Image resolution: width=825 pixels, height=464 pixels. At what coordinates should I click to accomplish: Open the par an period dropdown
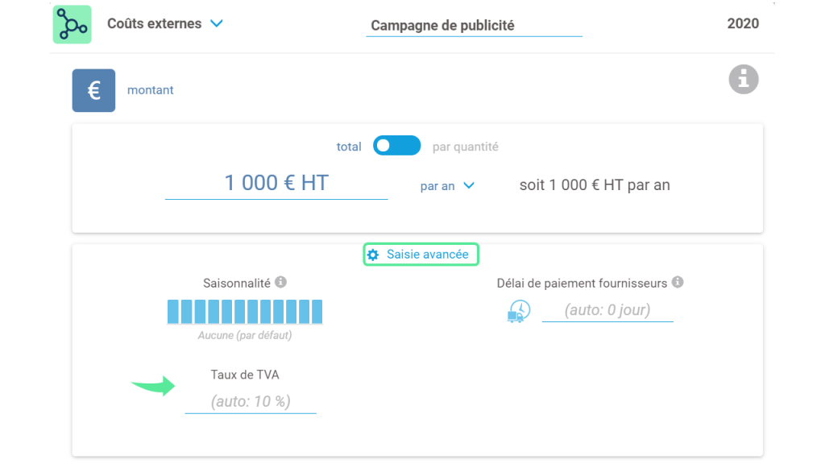point(447,186)
